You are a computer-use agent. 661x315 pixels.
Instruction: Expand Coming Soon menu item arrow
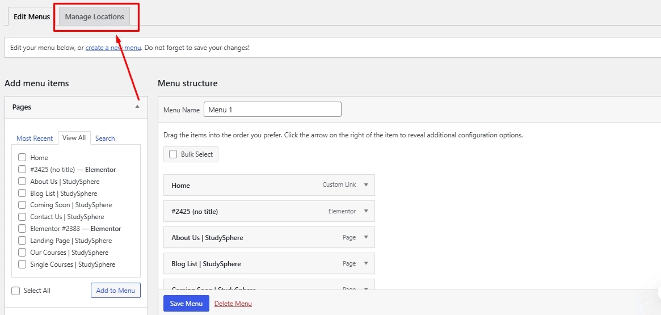point(366,289)
